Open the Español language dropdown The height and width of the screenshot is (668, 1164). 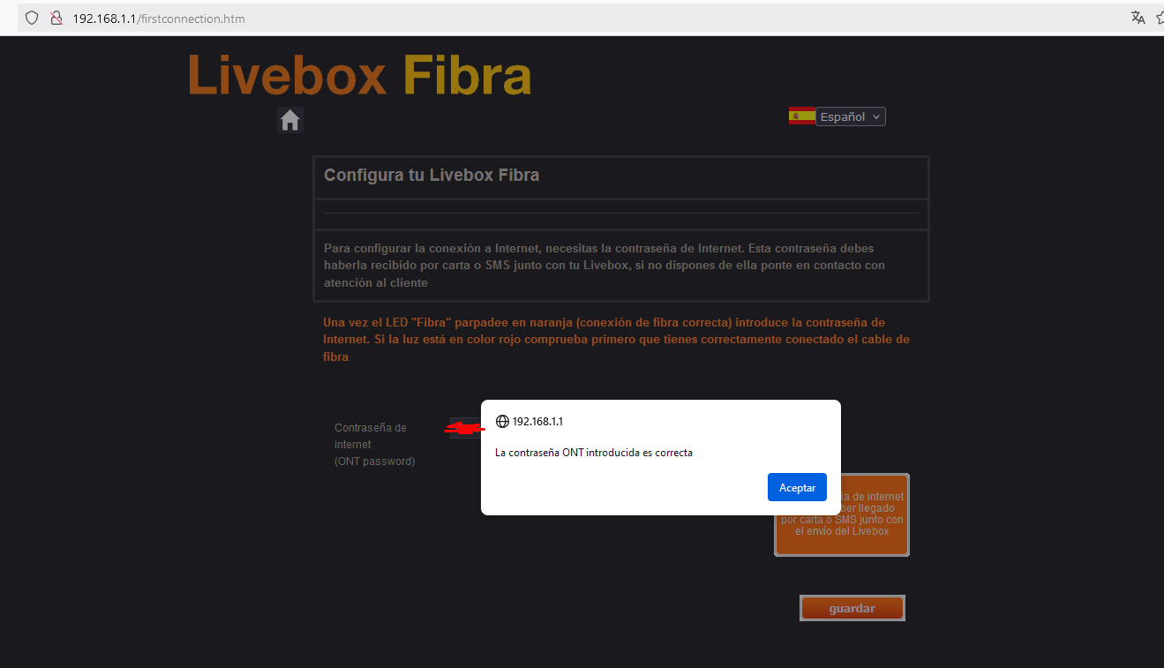click(850, 116)
